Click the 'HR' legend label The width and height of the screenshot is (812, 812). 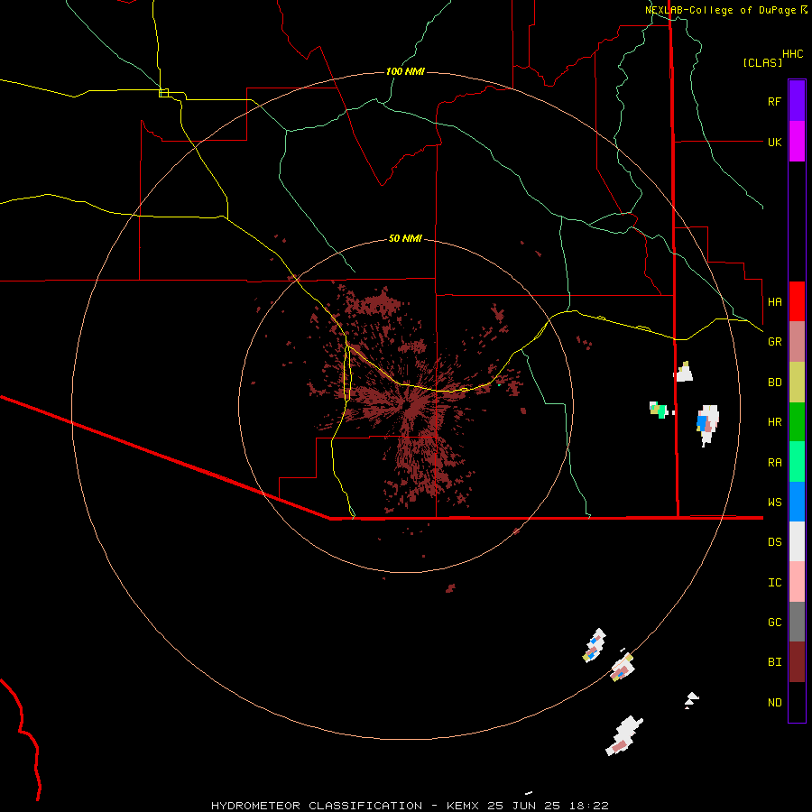(x=774, y=422)
